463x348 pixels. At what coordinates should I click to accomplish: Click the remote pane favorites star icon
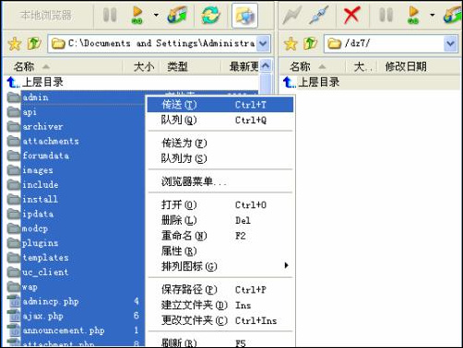coord(291,43)
